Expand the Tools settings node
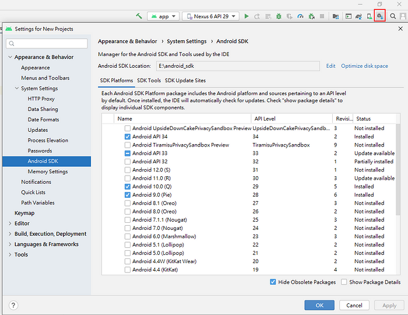408x315 pixels. click(10, 254)
